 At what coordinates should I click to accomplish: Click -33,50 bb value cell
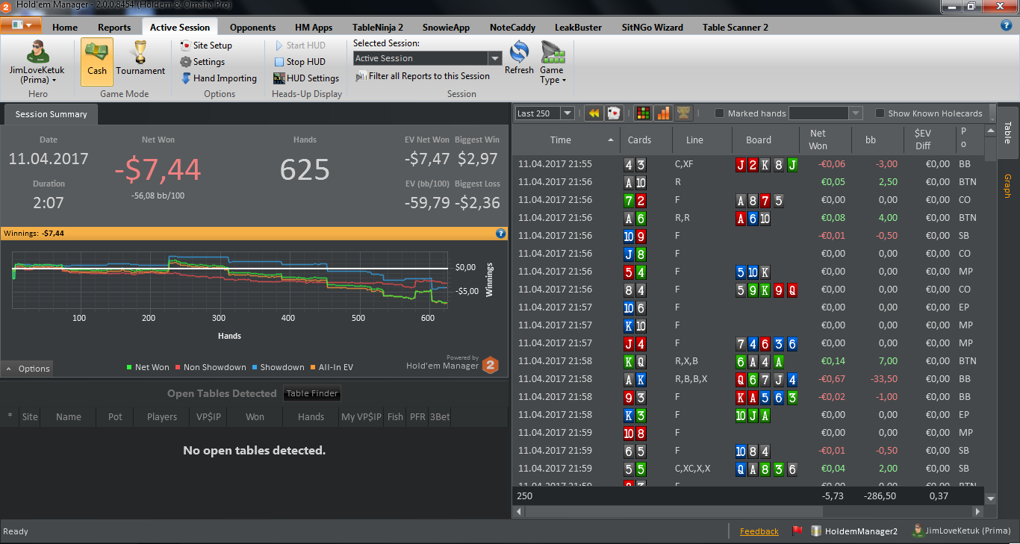point(878,379)
